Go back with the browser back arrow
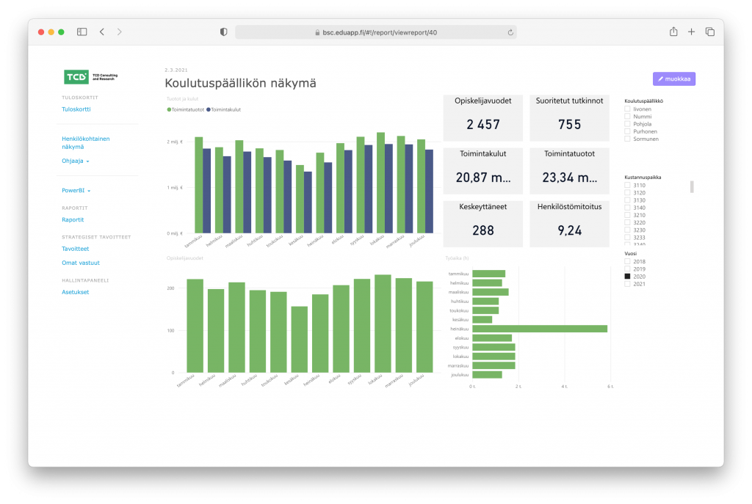752x504 pixels. click(102, 32)
